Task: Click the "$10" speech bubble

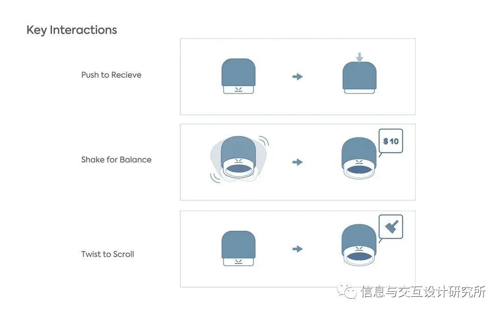Action: (390, 142)
